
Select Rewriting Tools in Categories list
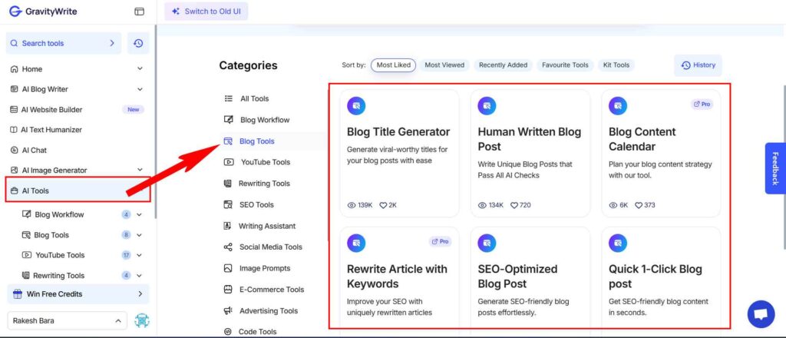pos(256,184)
